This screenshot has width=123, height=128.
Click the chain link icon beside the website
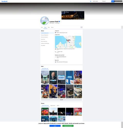(55, 57)
